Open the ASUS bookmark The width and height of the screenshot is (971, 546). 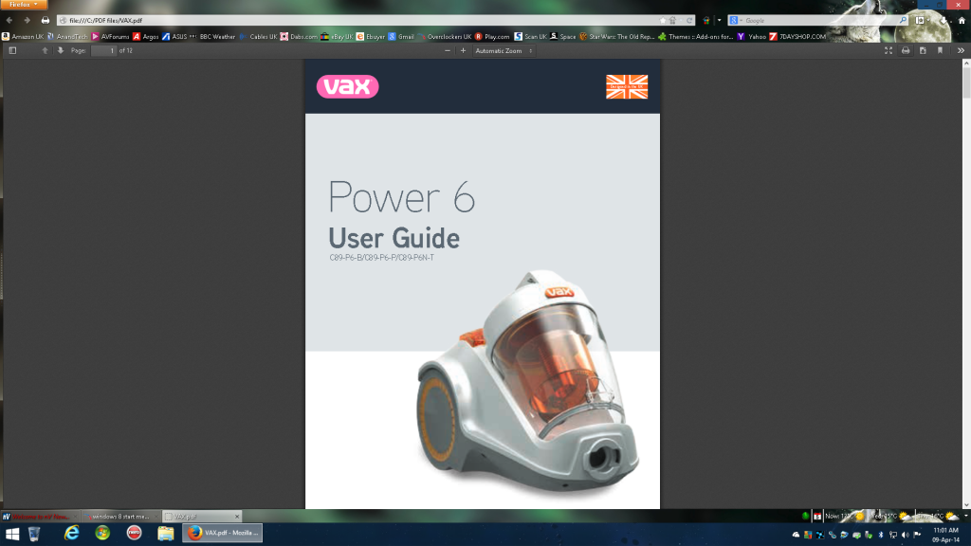pyautogui.click(x=174, y=37)
